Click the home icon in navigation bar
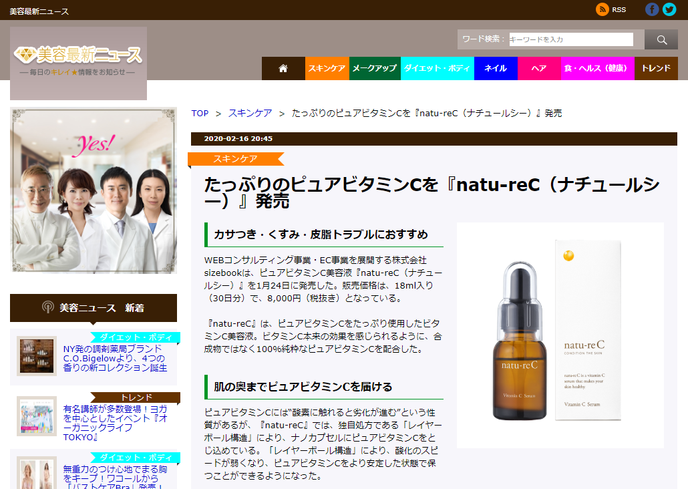The image size is (688, 489). [283, 68]
